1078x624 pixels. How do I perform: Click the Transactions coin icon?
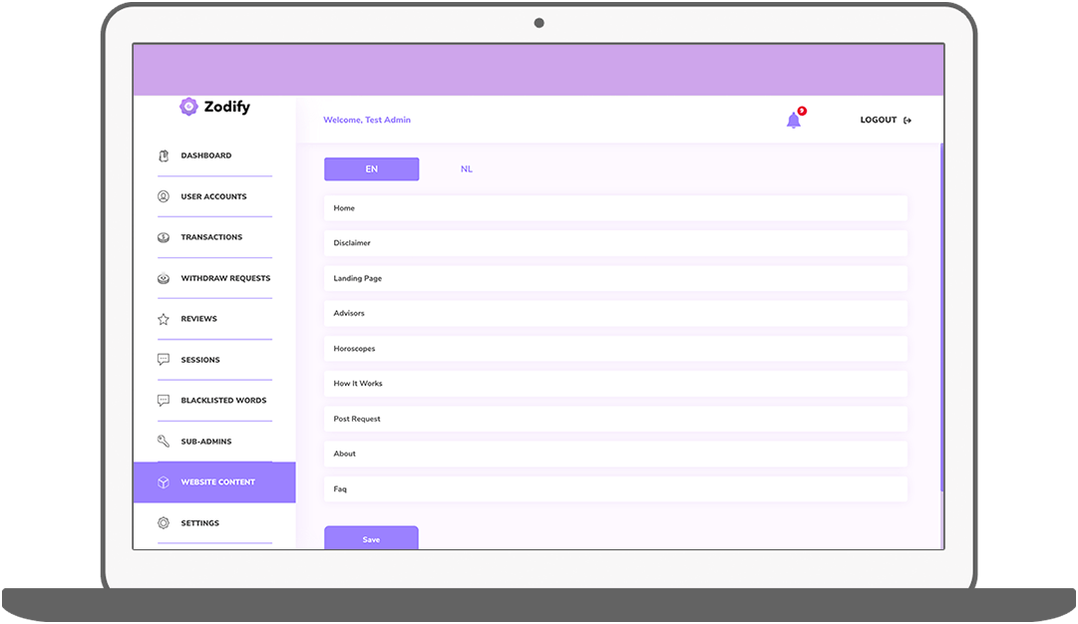[164, 238]
